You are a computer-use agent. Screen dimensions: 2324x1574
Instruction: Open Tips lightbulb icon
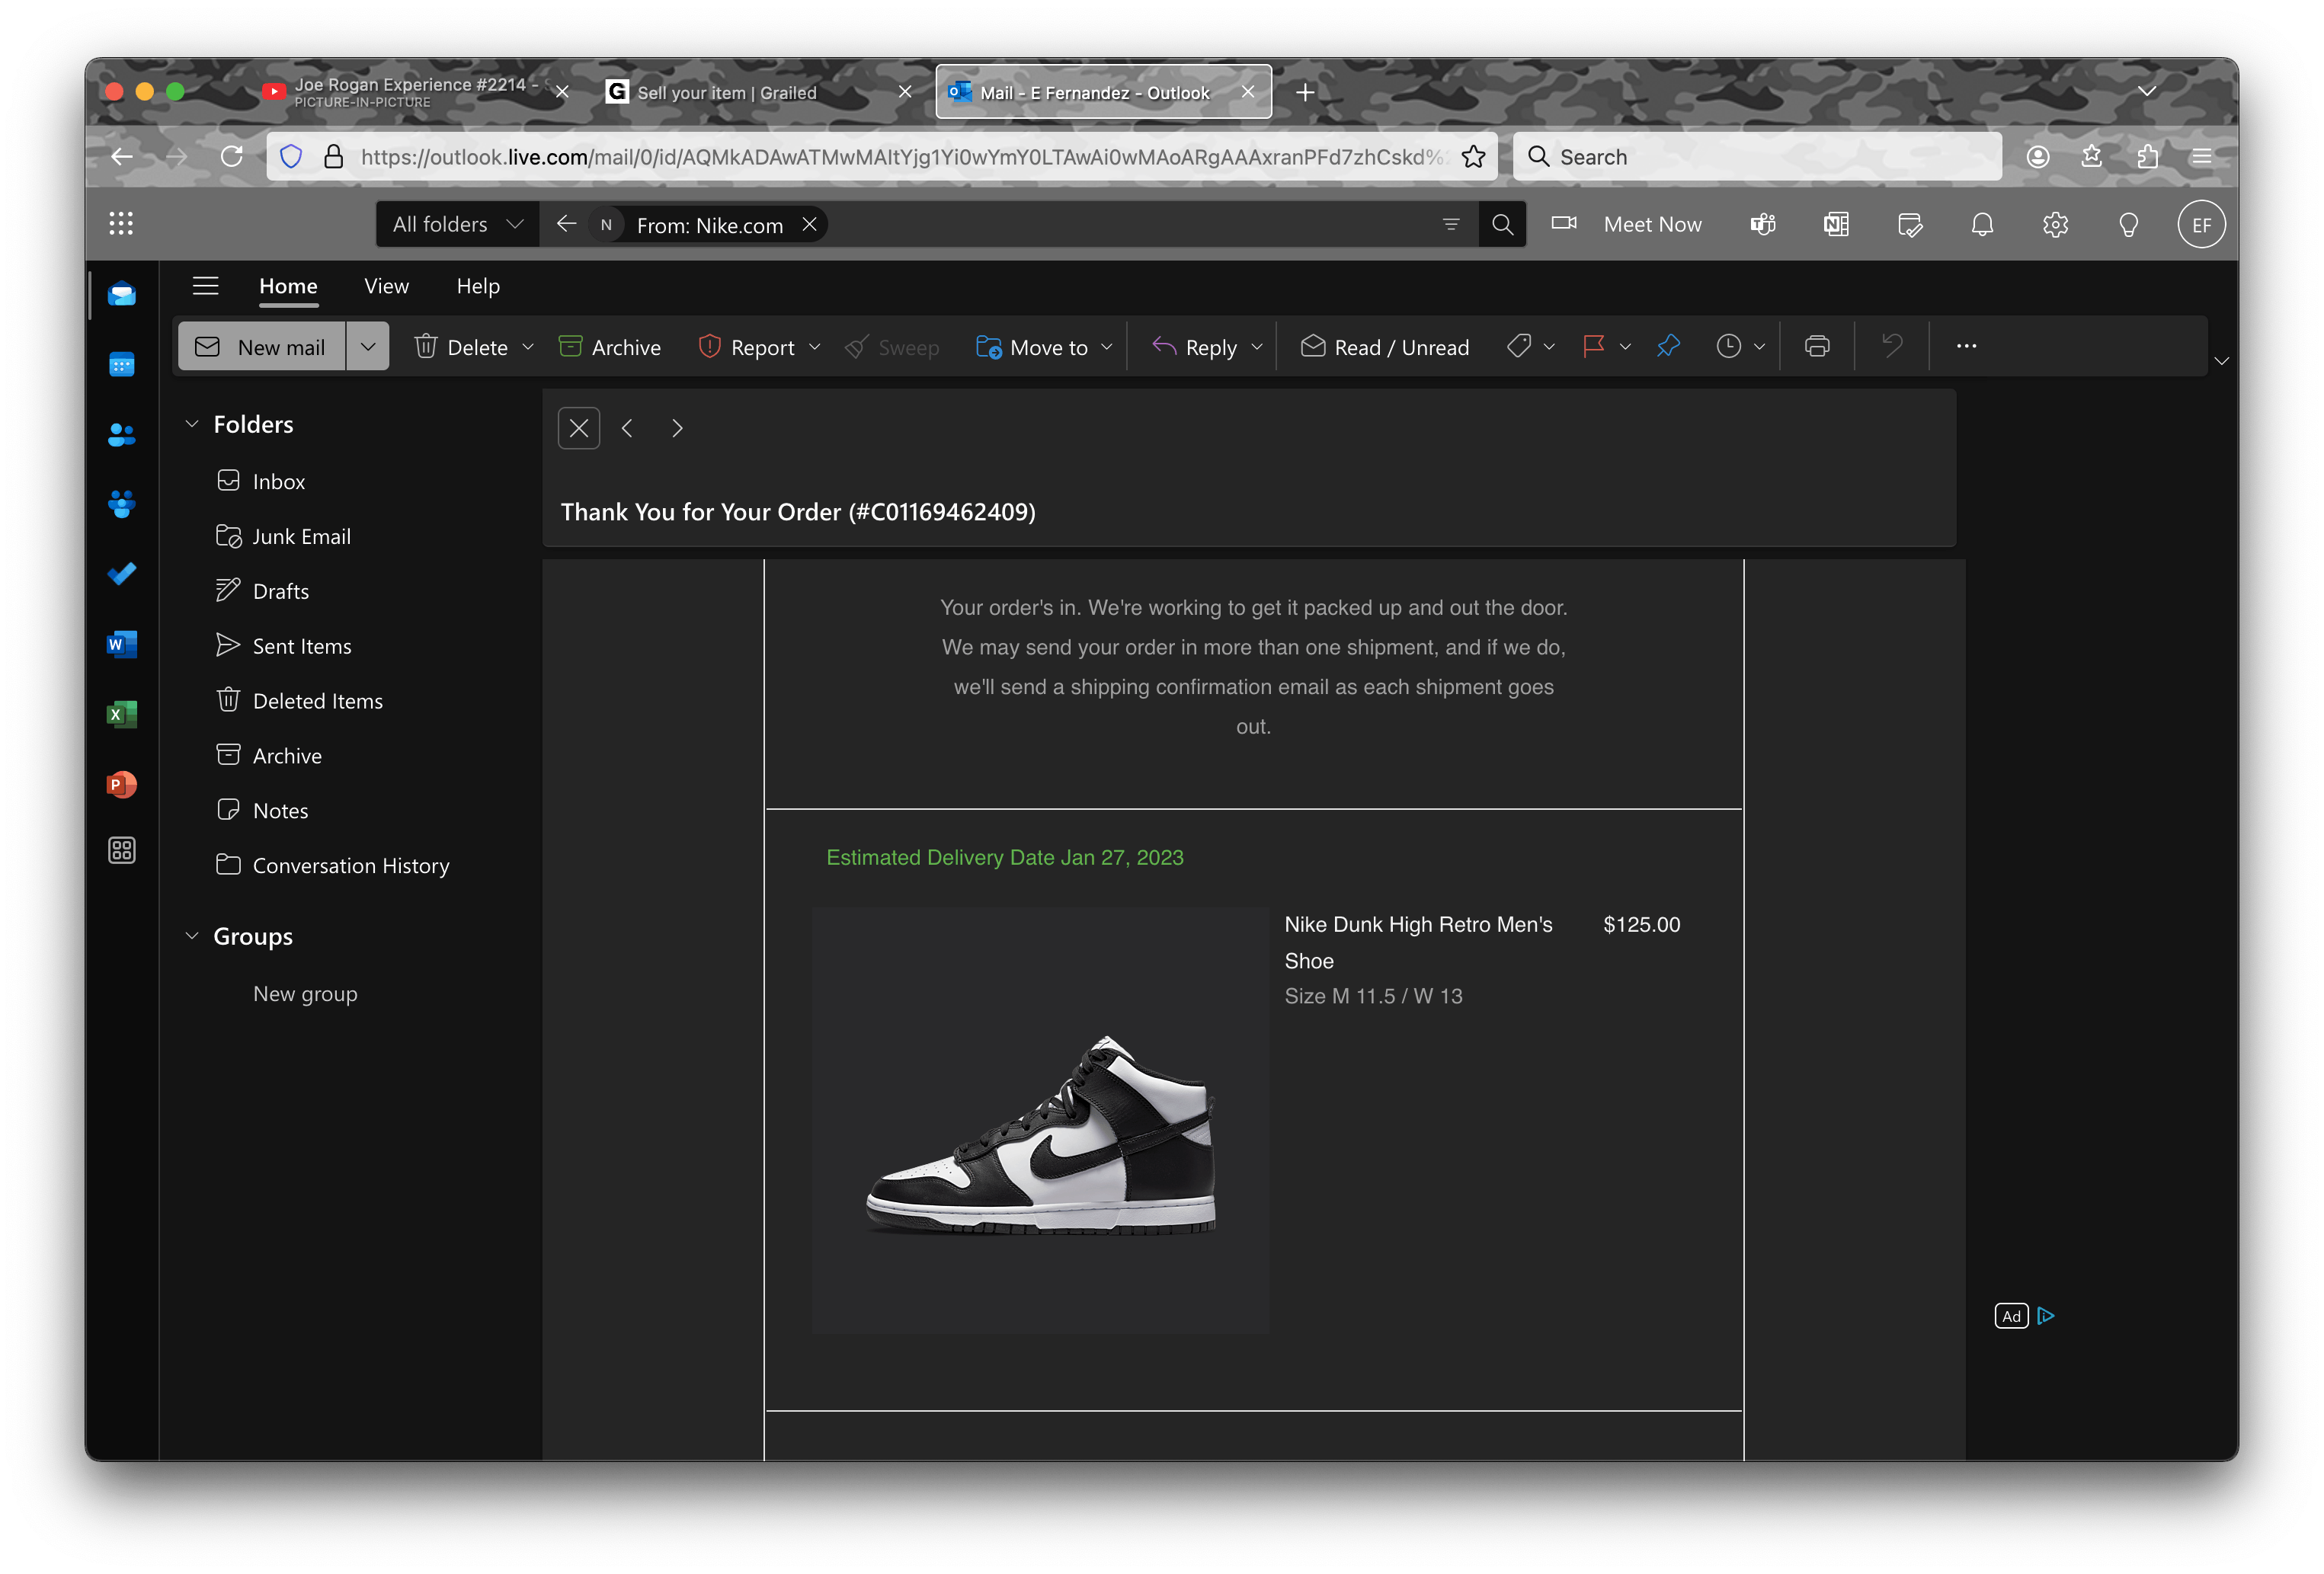(x=2128, y=224)
